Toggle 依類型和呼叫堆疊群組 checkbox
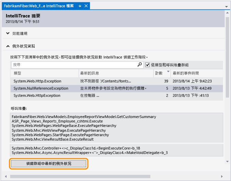The height and width of the screenshot is (181, 231). [147, 65]
